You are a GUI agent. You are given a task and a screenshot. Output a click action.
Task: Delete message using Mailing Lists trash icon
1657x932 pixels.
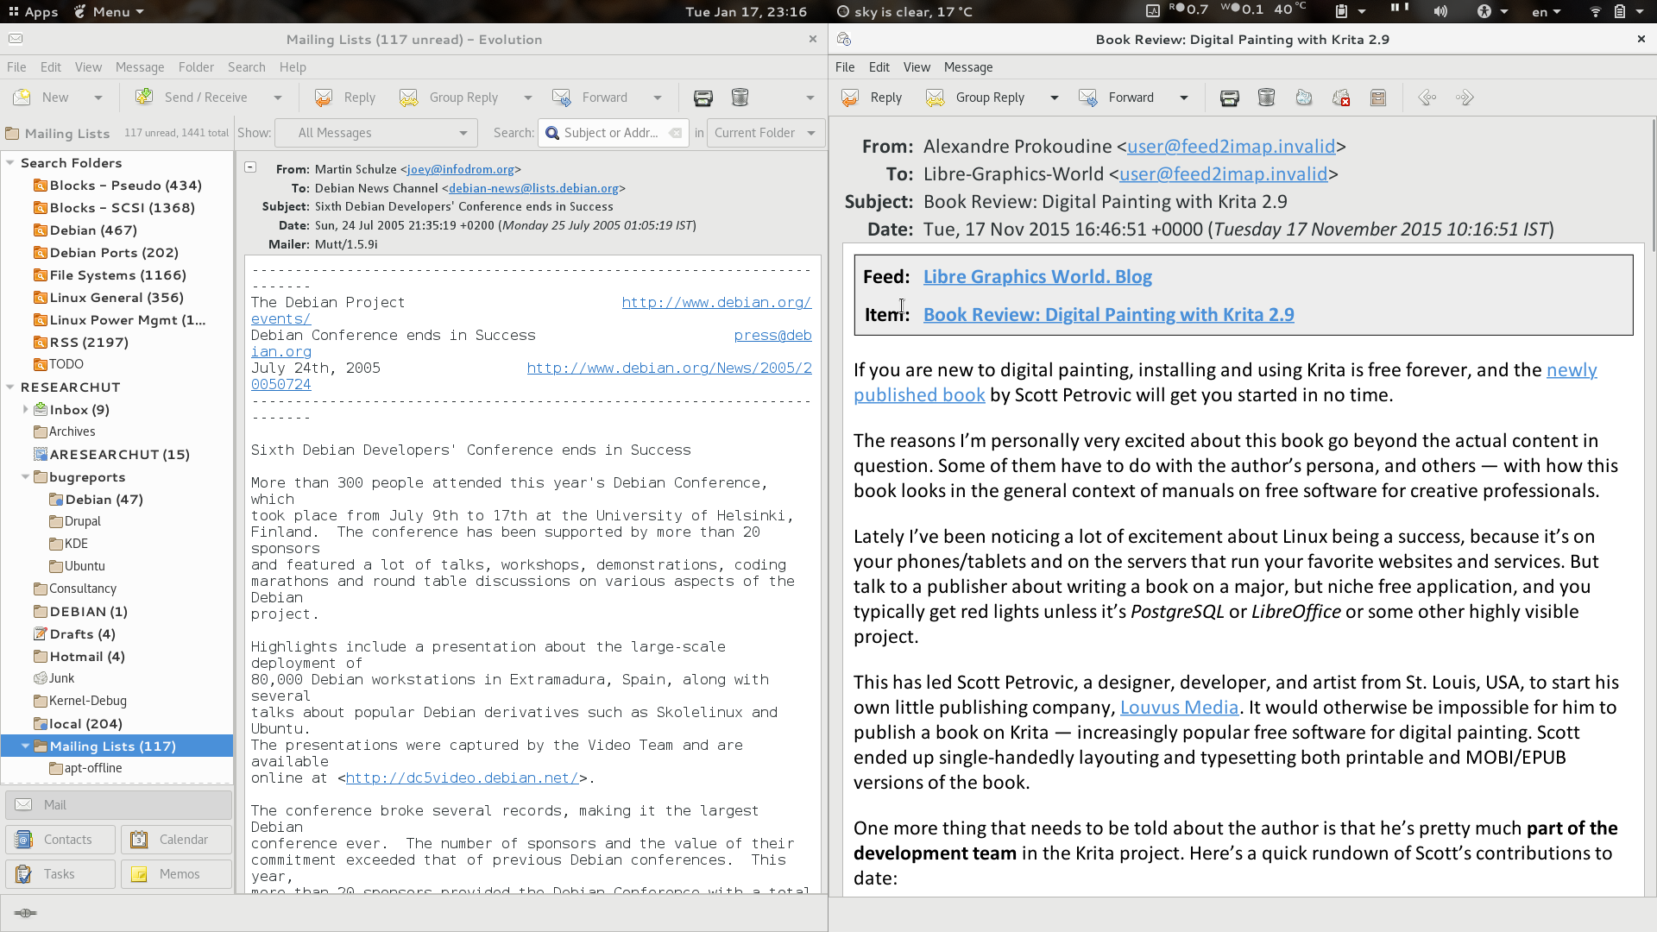[x=740, y=98]
